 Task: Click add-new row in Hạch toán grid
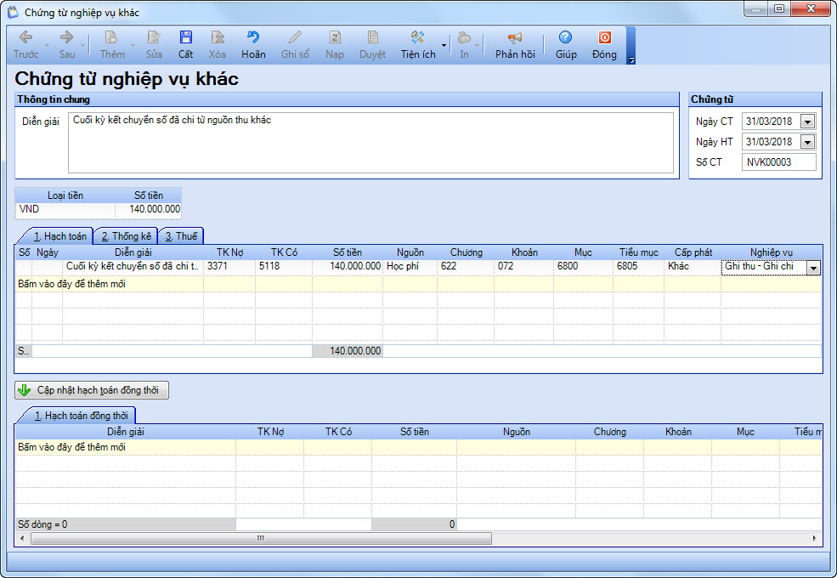coord(418,284)
